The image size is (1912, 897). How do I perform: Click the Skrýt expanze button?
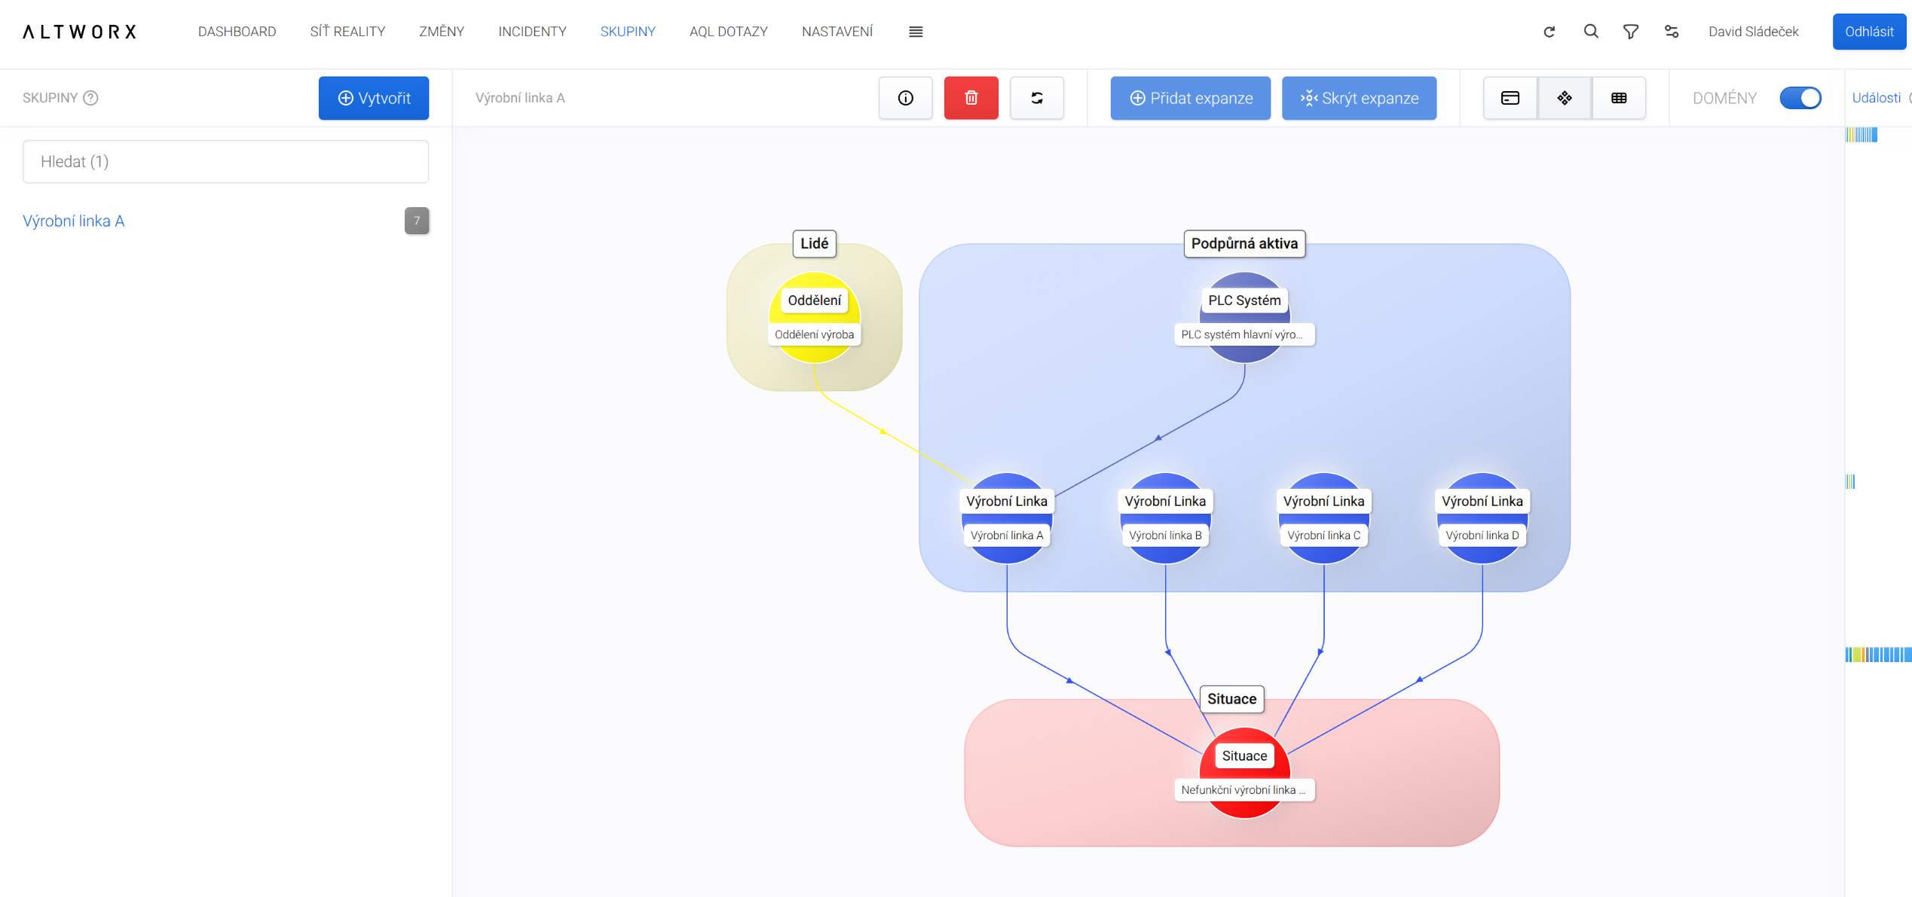pos(1359,98)
